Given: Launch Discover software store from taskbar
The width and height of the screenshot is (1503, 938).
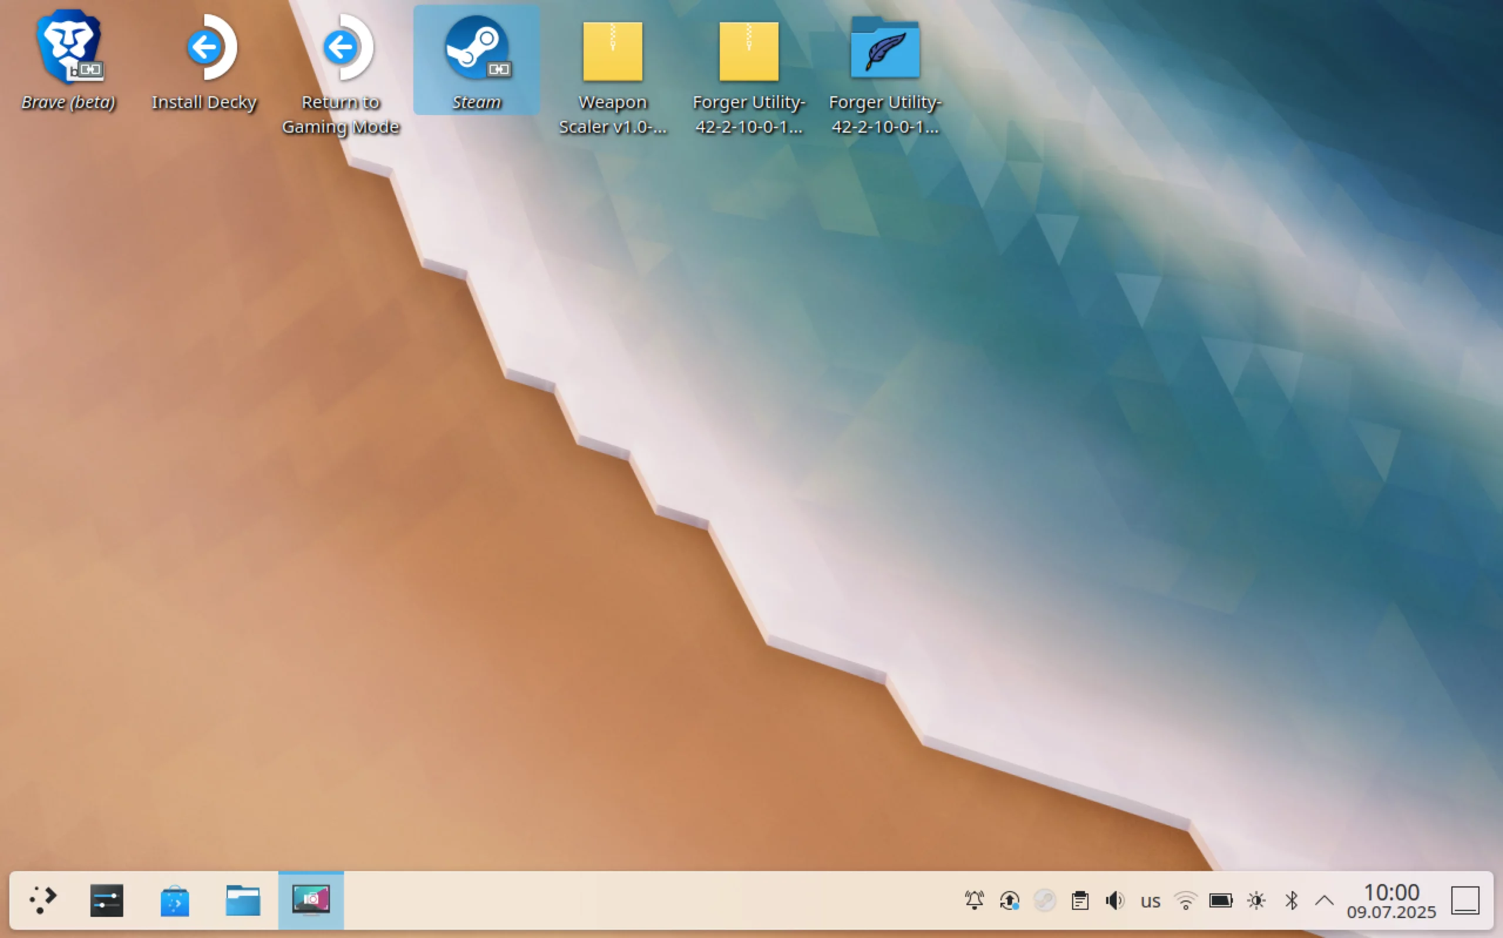Looking at the screenshot, I should [x=175, y=900].
